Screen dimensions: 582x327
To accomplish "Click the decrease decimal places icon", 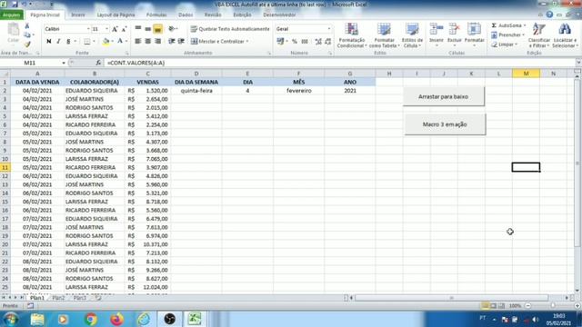I will pos(327,41).
